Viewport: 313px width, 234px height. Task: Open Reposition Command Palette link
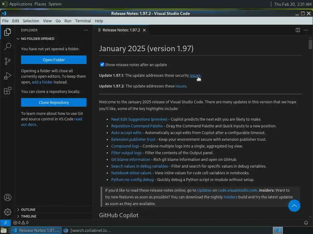click(x=137, y=126)
